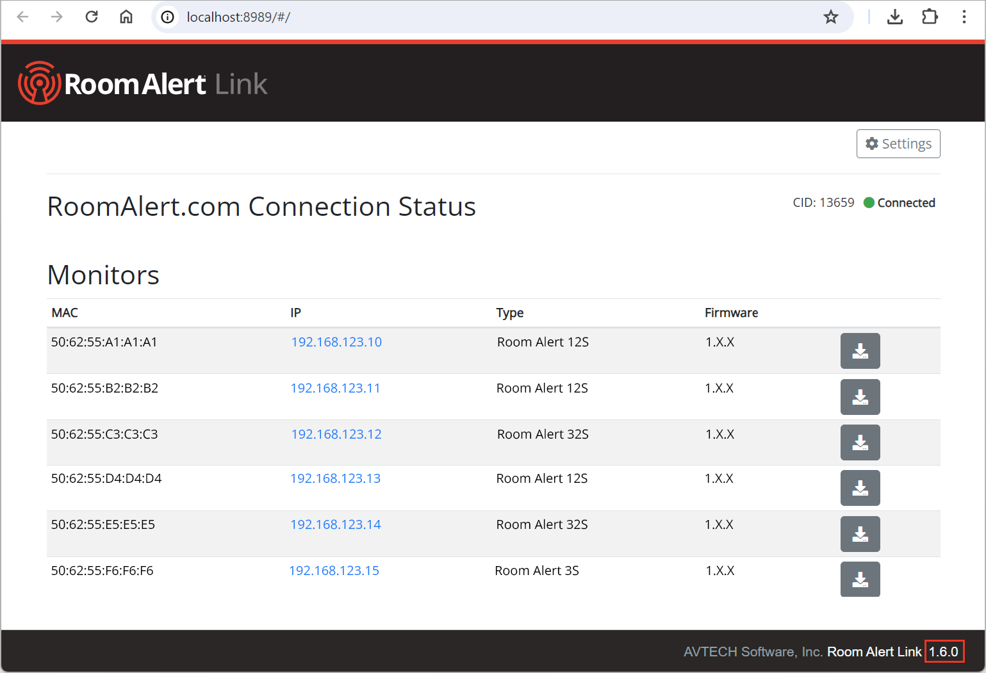Open browser downloads icon in toolbar
The image size is (986, 673).
[x=894, y=17]
